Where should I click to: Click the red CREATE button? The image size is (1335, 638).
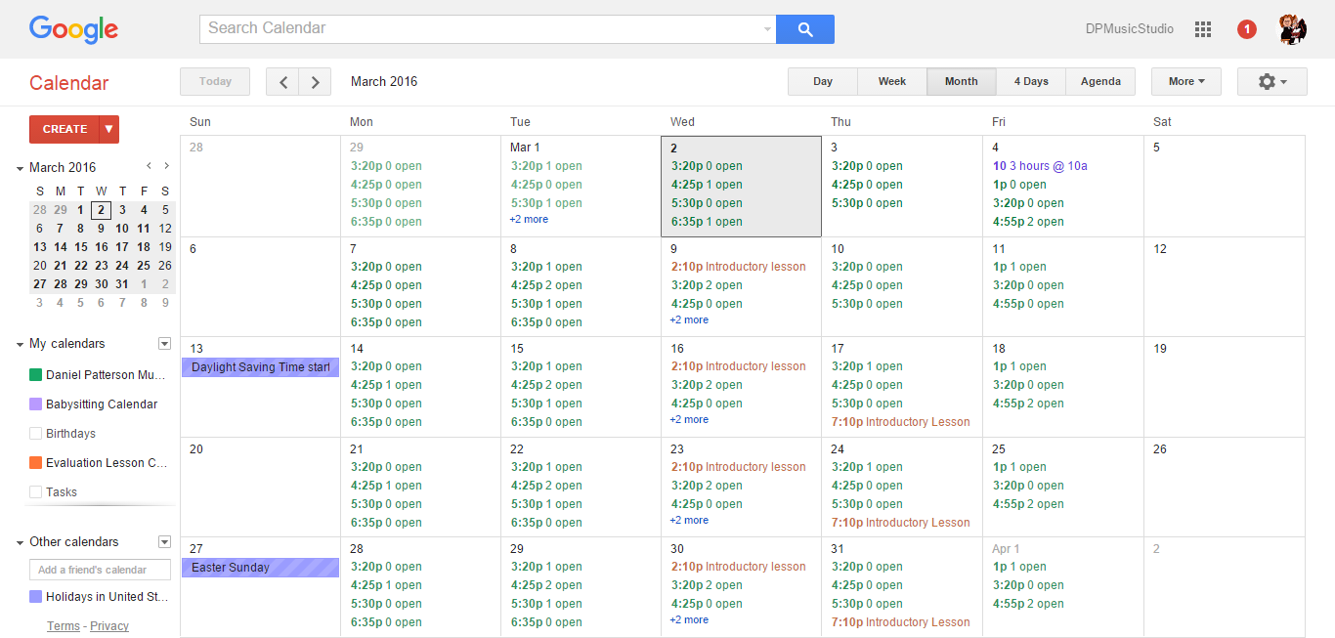click(x=65, y=129)
